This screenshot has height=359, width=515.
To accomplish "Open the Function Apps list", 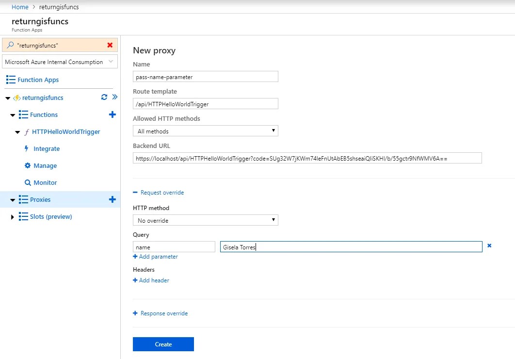I will click(38, 80).
